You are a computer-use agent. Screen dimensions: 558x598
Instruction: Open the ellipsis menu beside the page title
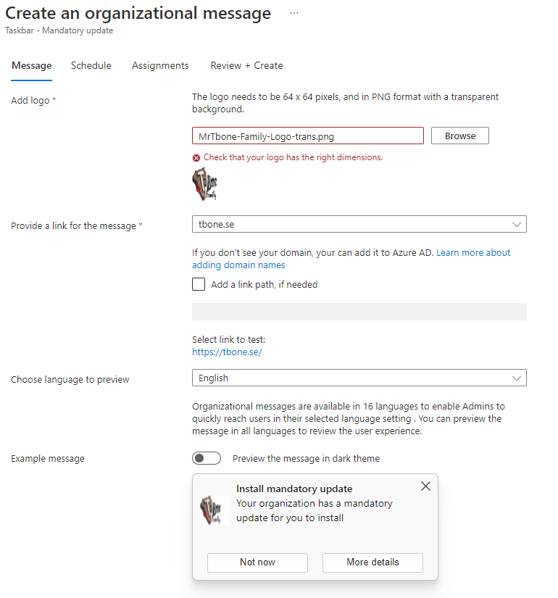pyautogui.click(x=293, y=12)
